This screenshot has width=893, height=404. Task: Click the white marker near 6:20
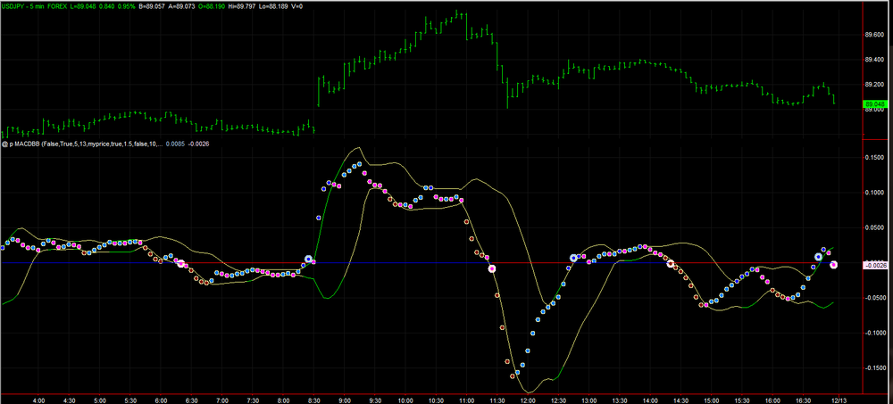(181, 263)
